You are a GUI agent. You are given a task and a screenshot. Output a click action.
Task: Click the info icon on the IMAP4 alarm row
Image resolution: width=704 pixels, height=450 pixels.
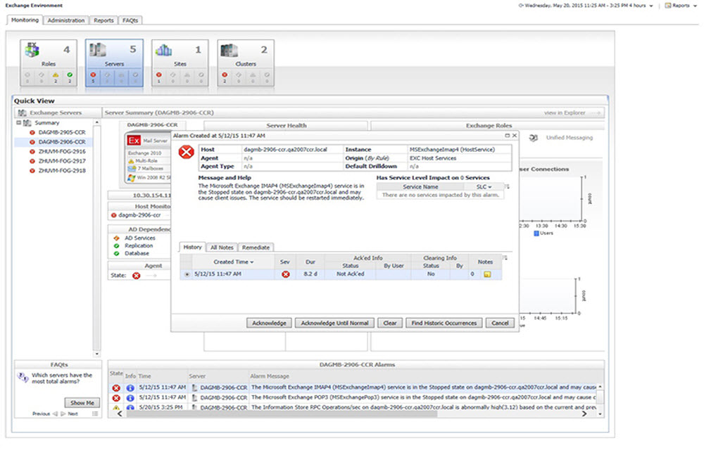[130, 387]
